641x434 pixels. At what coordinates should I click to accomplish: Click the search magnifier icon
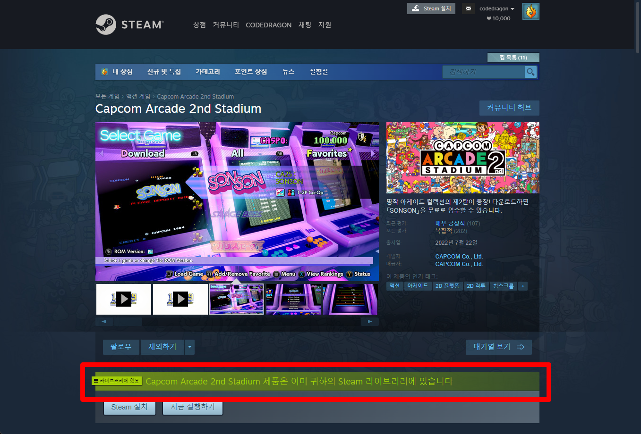(531, 72)
